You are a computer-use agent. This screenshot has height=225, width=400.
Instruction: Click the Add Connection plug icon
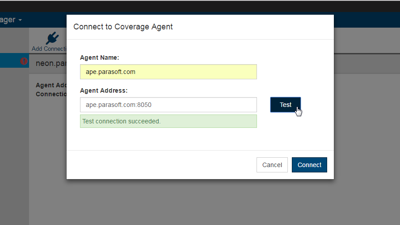point(52,38)
